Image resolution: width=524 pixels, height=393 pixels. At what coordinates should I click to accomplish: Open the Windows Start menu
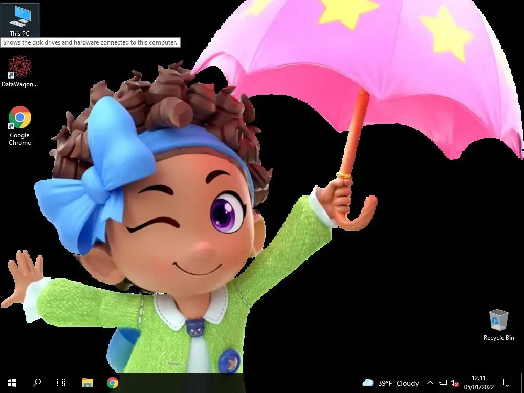coord(12,383)
